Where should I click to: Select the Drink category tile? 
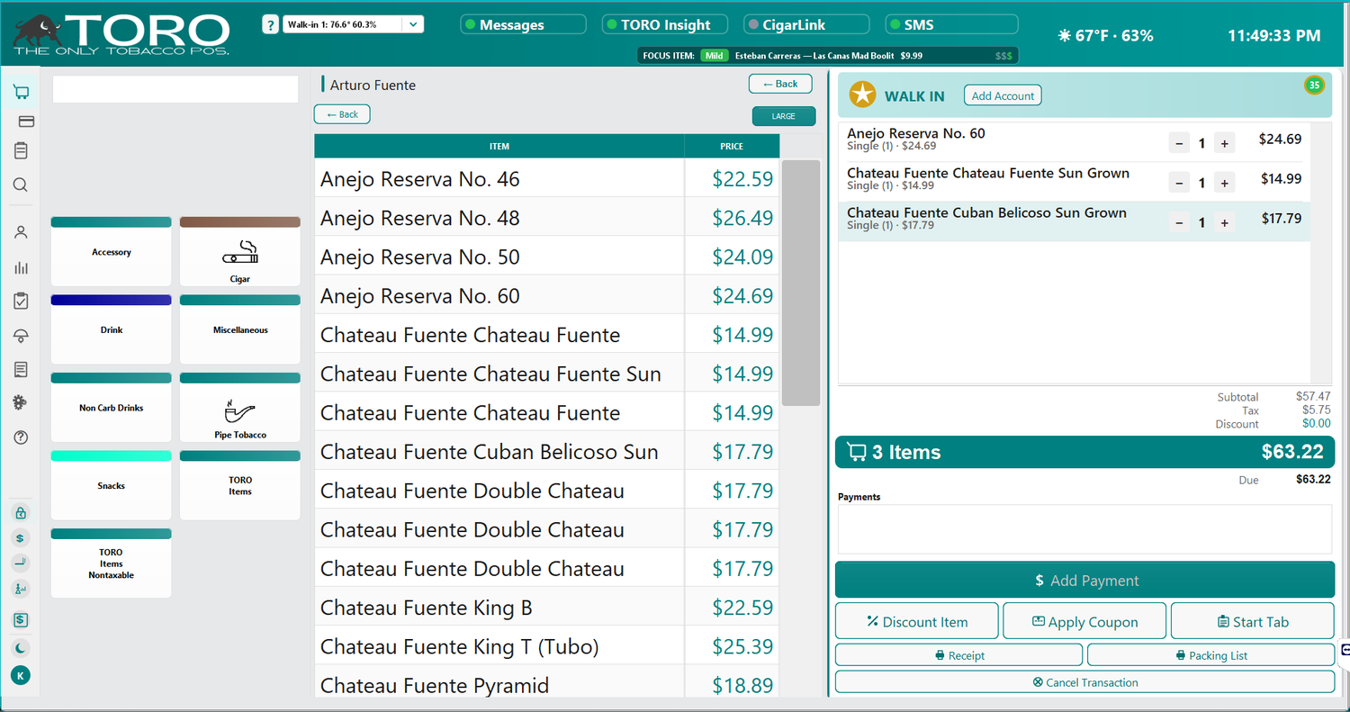pos(112,329)
